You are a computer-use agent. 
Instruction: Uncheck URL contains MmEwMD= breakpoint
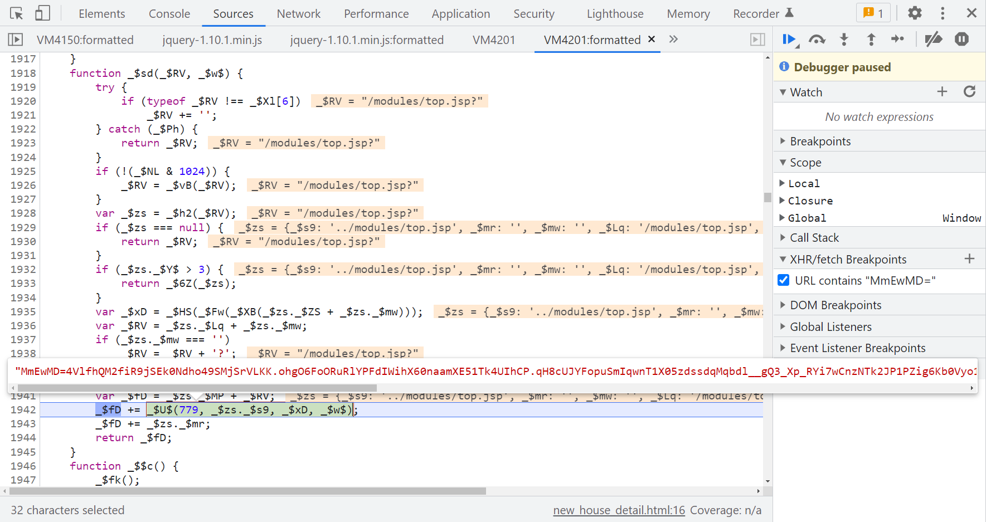pos(783,280)
